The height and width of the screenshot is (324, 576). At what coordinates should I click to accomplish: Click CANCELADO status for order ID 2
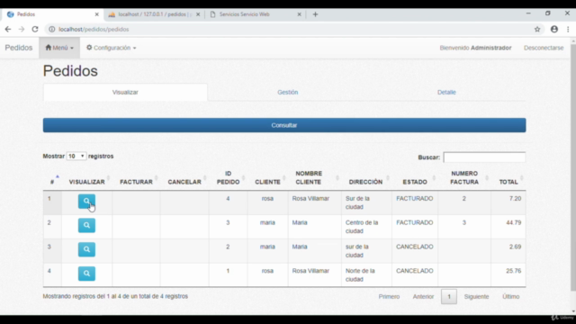[414, 247]
